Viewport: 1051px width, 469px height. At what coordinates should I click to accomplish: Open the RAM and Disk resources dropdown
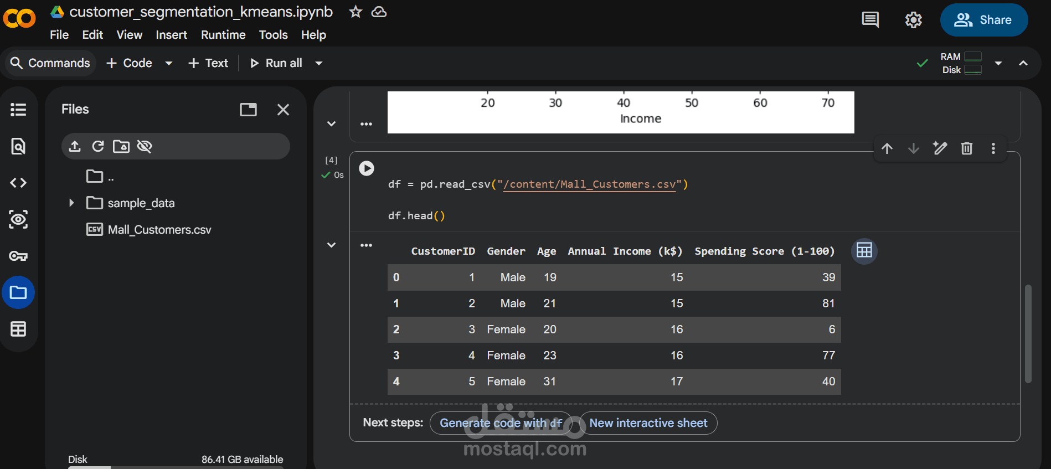998,63
